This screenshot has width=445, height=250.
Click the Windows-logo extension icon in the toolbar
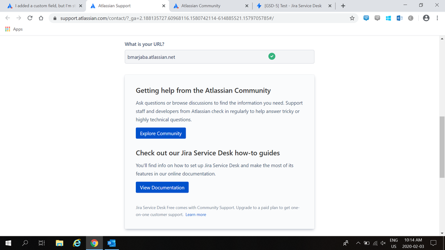pos(388,18)
